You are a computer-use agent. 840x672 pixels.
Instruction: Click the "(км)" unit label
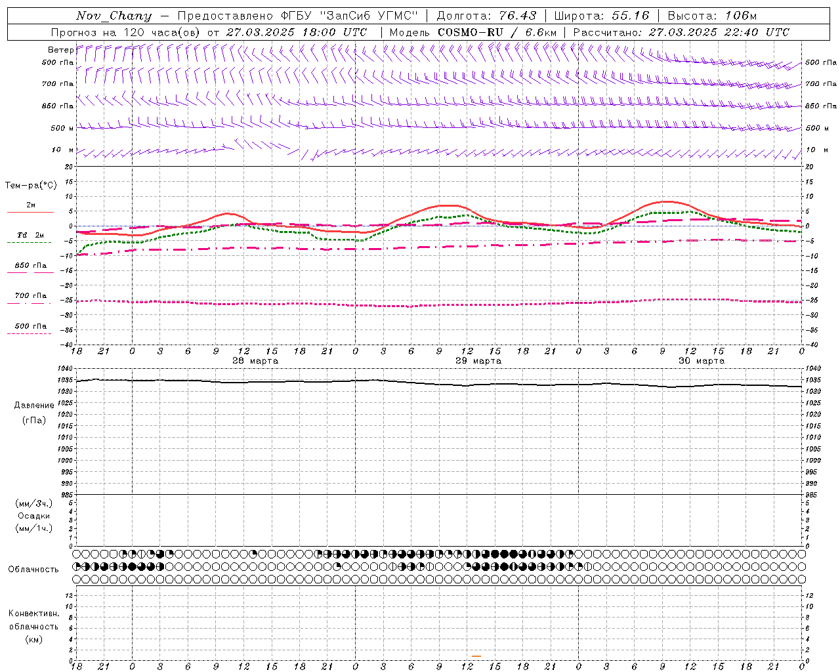pyautogui.click(x=34, y=639)
